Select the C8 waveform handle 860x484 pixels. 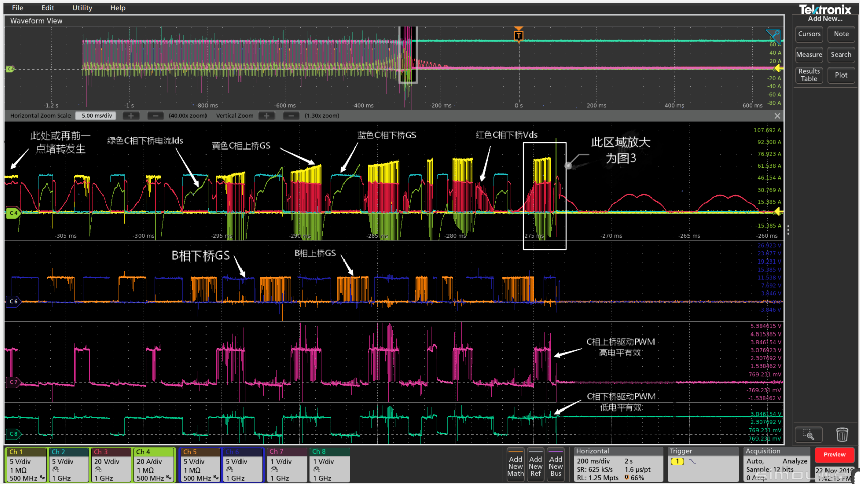pos(13,434)
